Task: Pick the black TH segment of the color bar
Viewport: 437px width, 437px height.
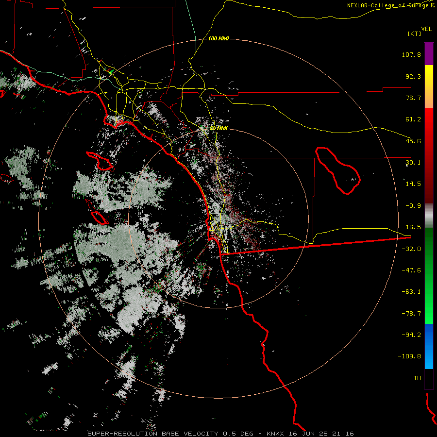Action: click(429, 378)
